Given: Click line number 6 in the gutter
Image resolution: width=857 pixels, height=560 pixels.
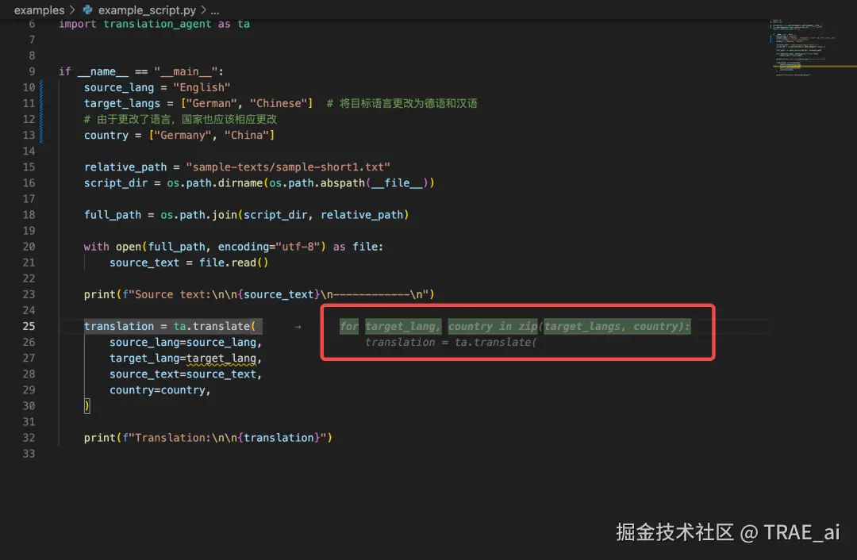Looking at the screenshot, I should (30, 24).
